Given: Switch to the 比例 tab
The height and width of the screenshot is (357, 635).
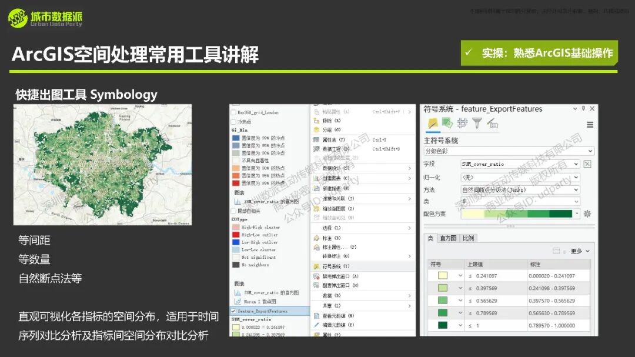Looking at the screenshot, I should (468, 238).
